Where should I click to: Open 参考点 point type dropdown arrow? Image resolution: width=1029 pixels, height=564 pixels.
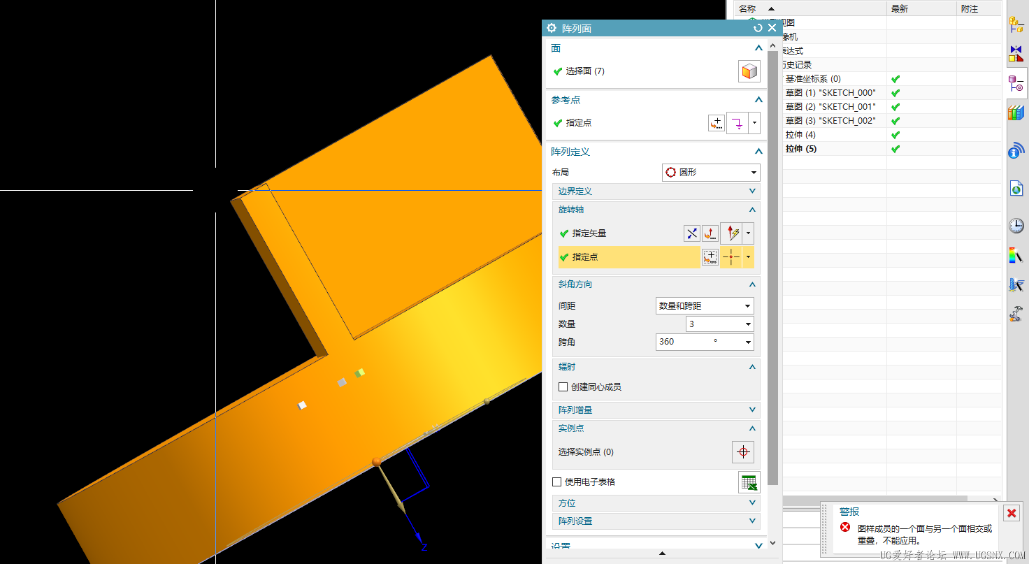point(754,123)
